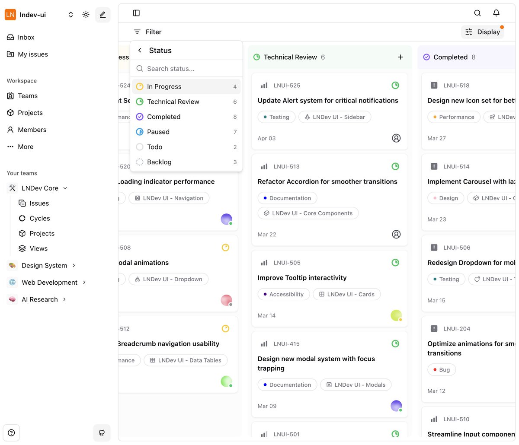Click LNDev UI - Cards project tag

[x=347, y=295]
